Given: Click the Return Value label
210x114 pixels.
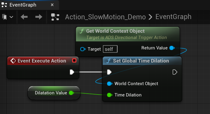Looking at the screenshot, I should click(x=155, y=48).
